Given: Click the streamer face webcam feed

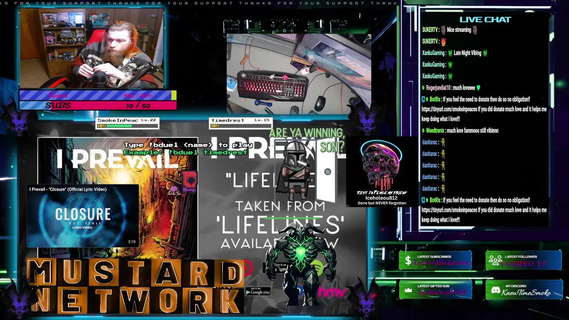Looking at the screenshot, I should tap(92, 48).
